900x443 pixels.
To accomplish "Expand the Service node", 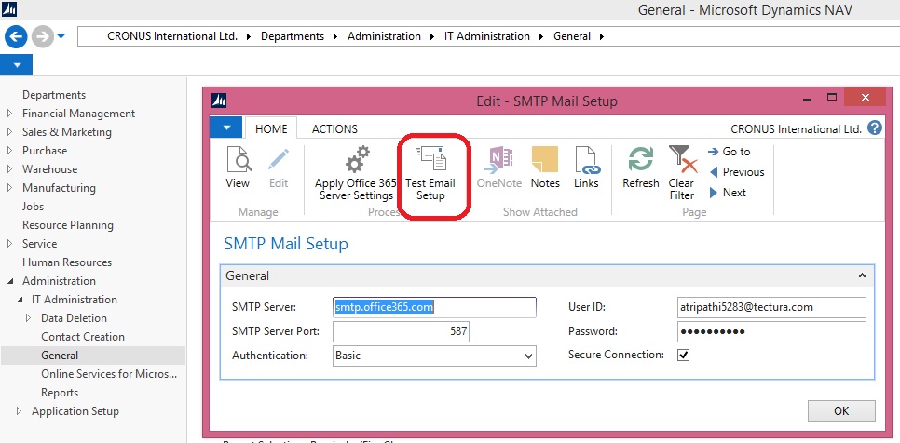I will [9, 244].
